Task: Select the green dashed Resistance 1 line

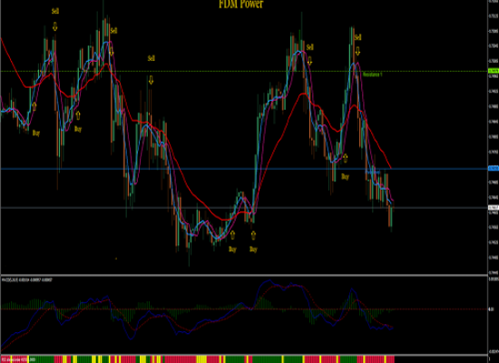Action: point(244,71)
